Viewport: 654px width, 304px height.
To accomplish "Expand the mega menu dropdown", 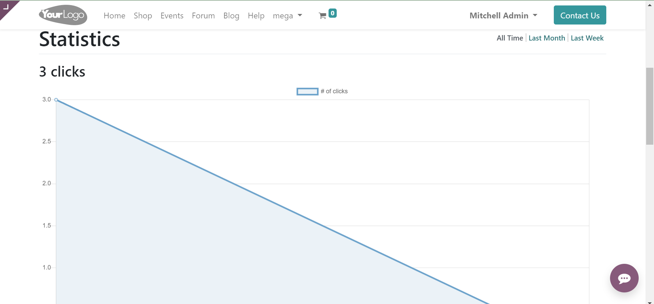I will pyautogui.click(x=287, y=16).
